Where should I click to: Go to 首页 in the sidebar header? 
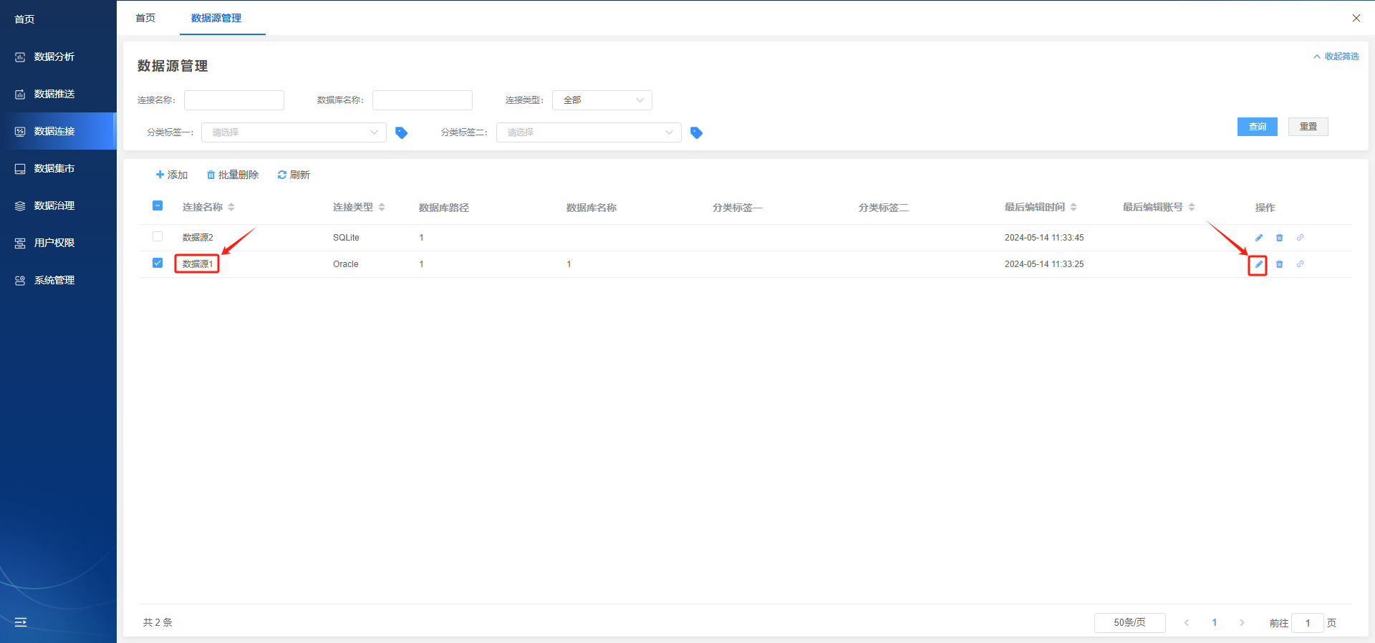[x=25, y=19]
